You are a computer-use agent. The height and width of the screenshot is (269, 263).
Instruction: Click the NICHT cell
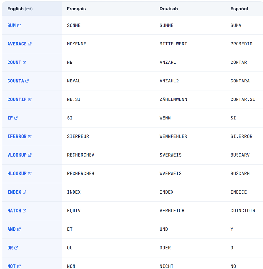190,263
